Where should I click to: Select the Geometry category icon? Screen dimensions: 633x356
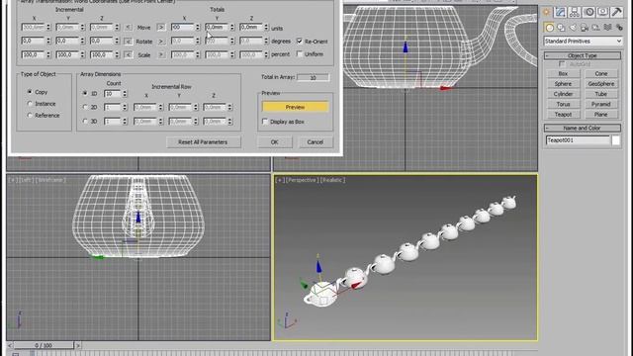[x=550, y=28]
